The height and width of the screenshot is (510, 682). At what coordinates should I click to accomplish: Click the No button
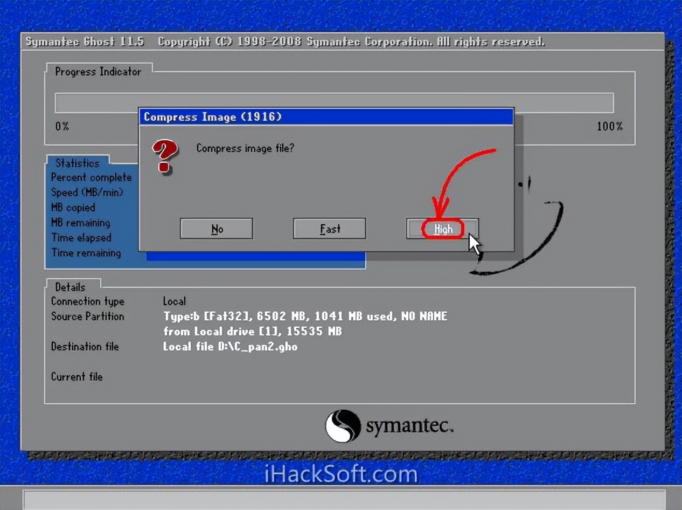216,229
